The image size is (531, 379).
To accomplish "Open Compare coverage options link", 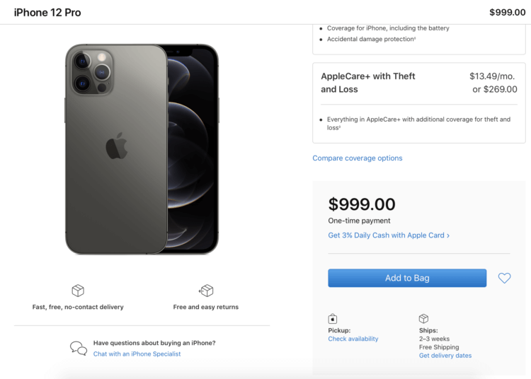I will [x=358, y=158].
